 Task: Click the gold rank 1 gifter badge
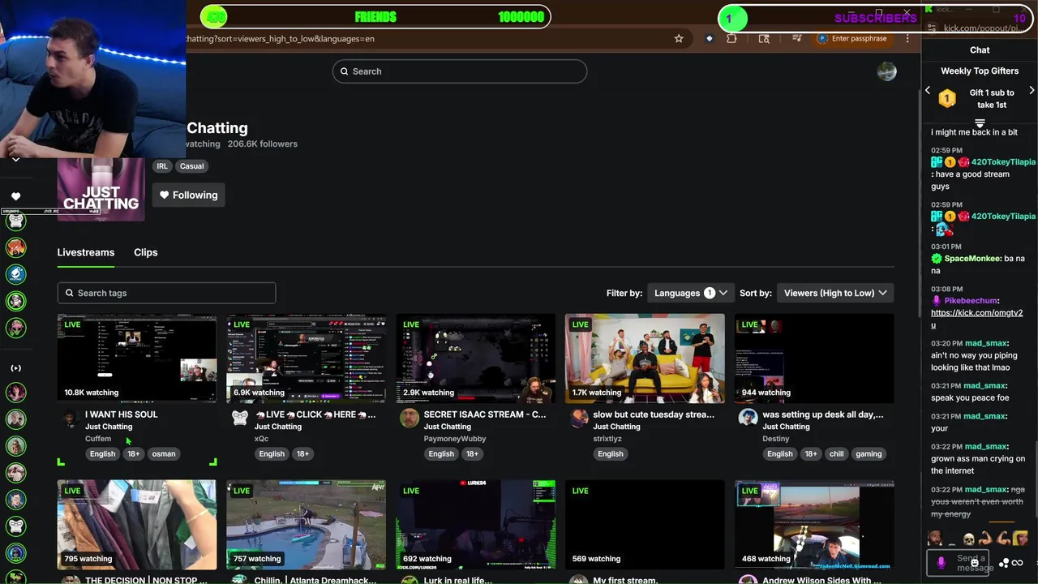coord(947,99)
